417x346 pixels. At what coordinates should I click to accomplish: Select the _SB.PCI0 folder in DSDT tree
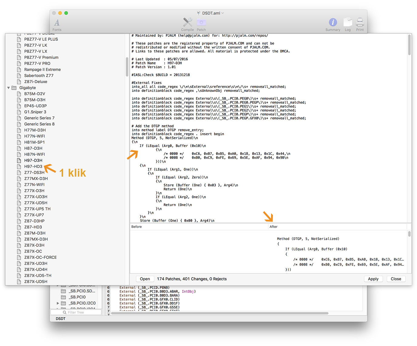pyautogui.click(x=73, y=297)
